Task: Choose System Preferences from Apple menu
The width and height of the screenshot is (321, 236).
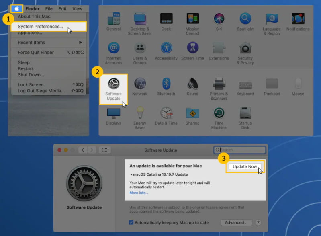Action: 49,27
